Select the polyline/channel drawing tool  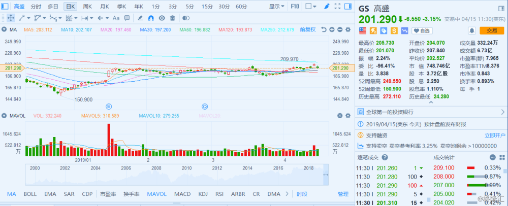38,18
